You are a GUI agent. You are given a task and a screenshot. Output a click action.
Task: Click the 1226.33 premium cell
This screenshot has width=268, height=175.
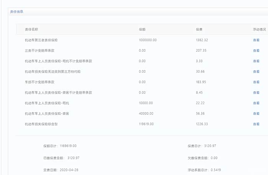pos(202,124)
